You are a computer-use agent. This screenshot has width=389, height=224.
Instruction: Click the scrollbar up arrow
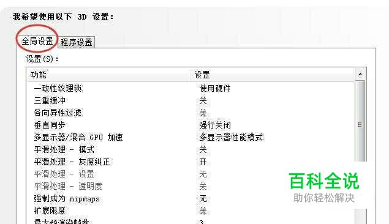pyautogui.click(x=360, y=74)
